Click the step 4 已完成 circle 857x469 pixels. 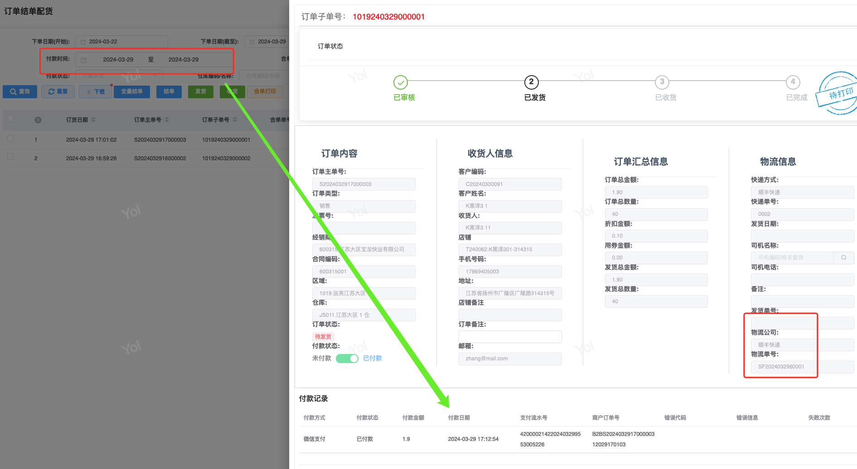pos(793,82)
